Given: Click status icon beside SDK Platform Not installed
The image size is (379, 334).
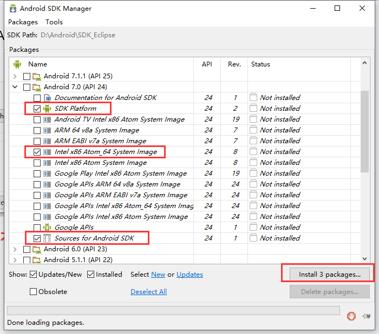Looking at the screenshot, I should point(253,108).
